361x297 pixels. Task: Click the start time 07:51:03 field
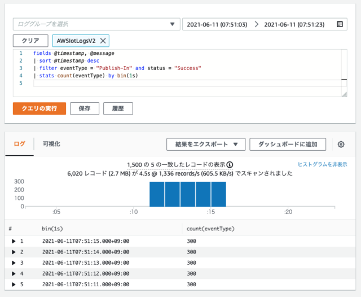pos(217,24)
